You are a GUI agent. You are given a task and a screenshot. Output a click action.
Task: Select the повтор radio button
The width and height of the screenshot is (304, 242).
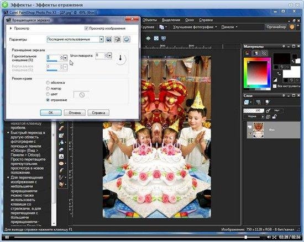coord(48,88)
